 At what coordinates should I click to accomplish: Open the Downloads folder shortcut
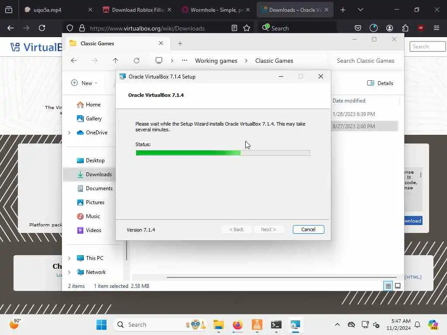[x=94, y=174]
